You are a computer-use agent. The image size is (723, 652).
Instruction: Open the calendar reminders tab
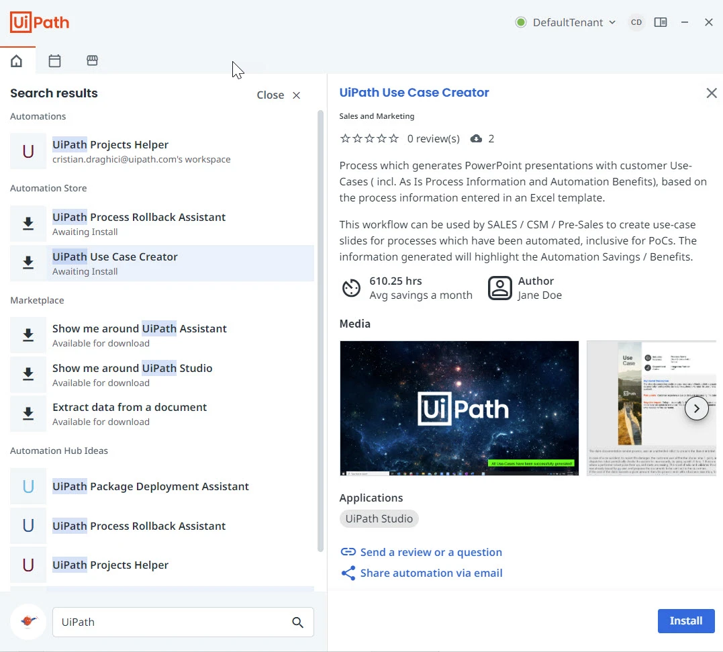pos(54,60)
